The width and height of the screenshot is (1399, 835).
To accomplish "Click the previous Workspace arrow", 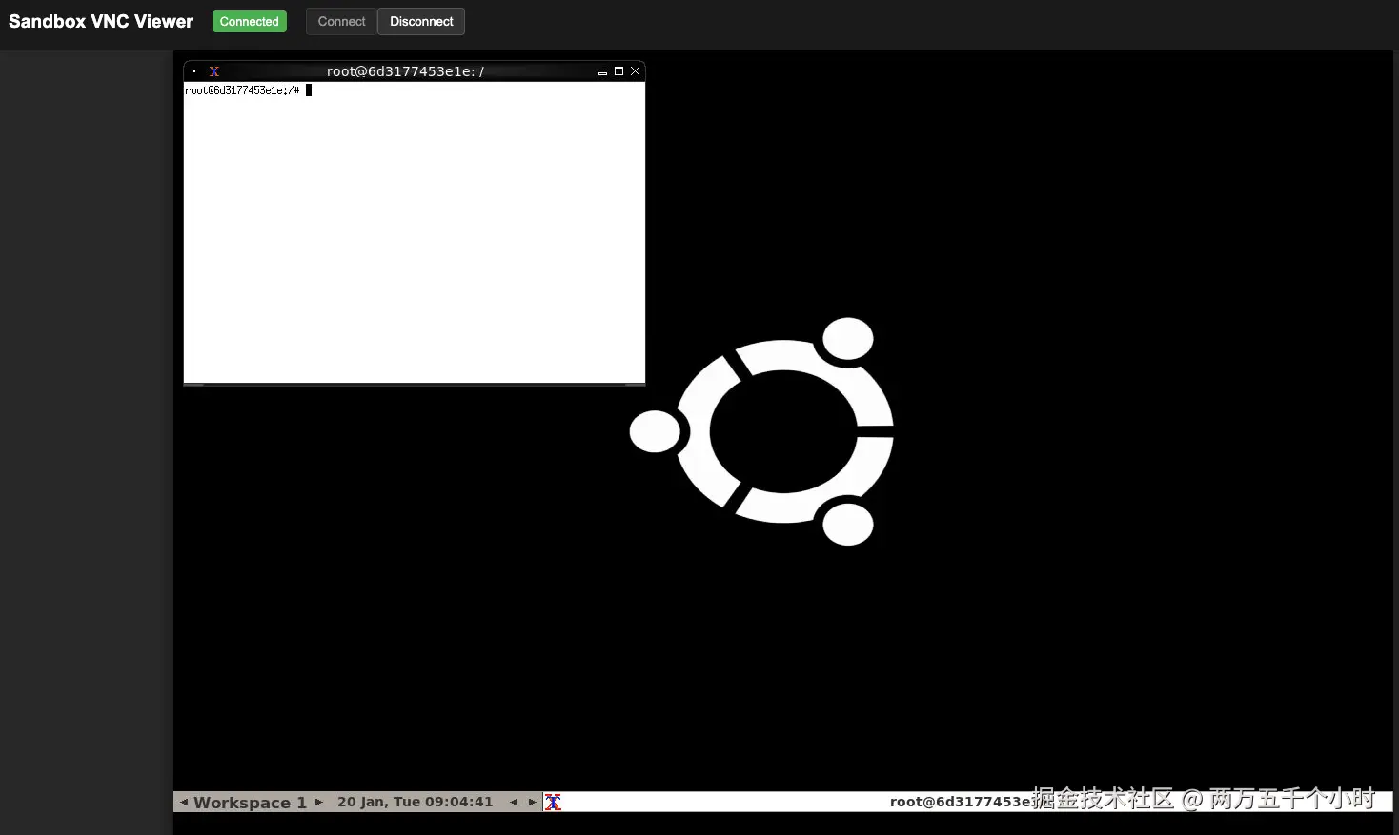I will (185, 802).
